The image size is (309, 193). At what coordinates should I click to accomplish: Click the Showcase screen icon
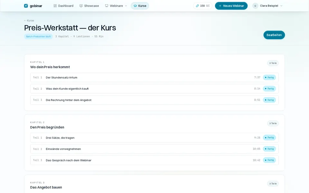(x=81, y=6)
